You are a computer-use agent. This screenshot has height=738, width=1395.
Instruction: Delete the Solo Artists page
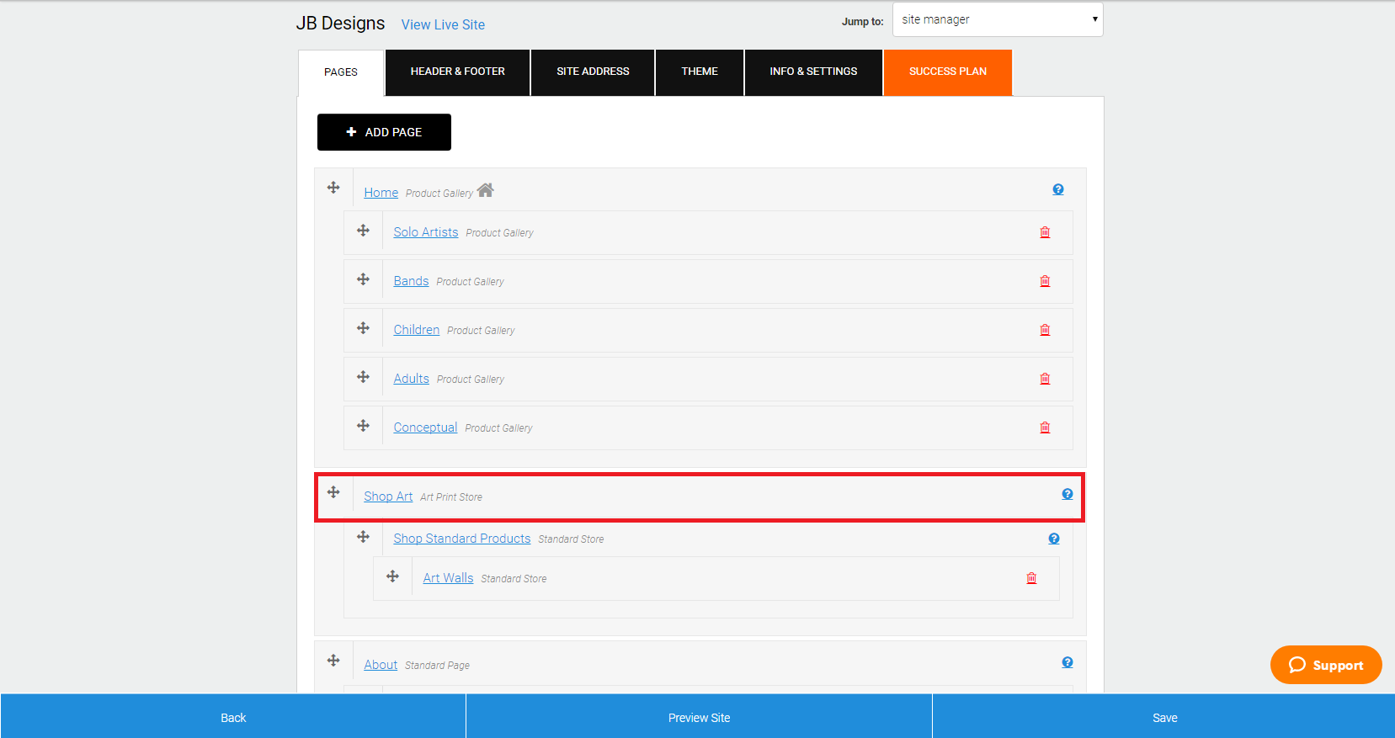[1045, 232]
